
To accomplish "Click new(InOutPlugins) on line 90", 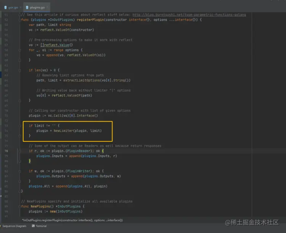I will (x=66, y=212).
